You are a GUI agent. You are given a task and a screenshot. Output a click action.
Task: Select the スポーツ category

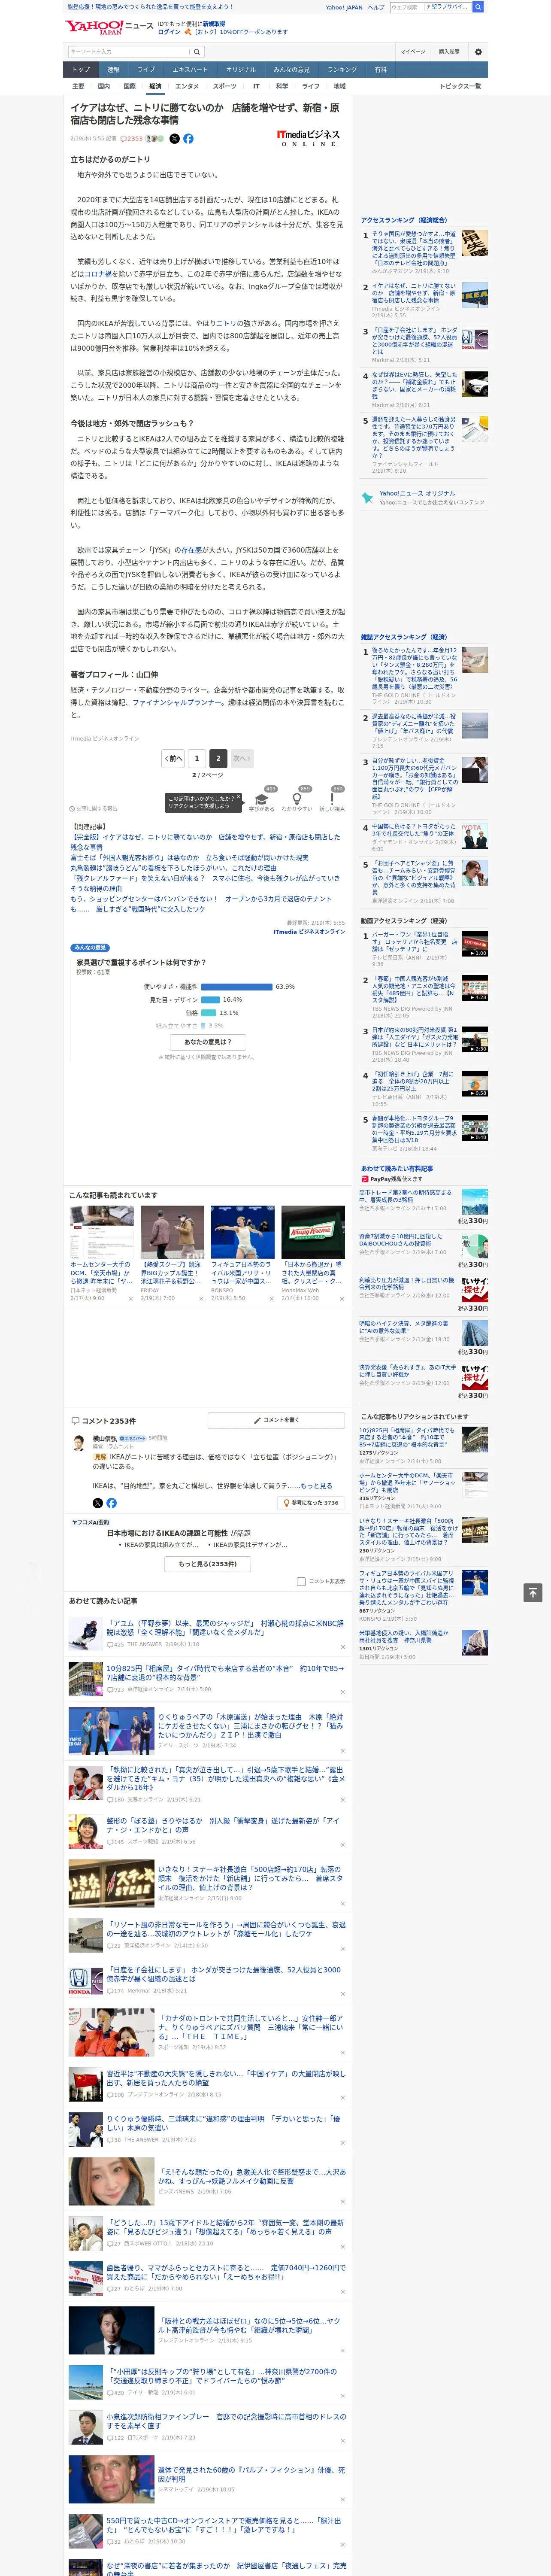pos(225,86)
